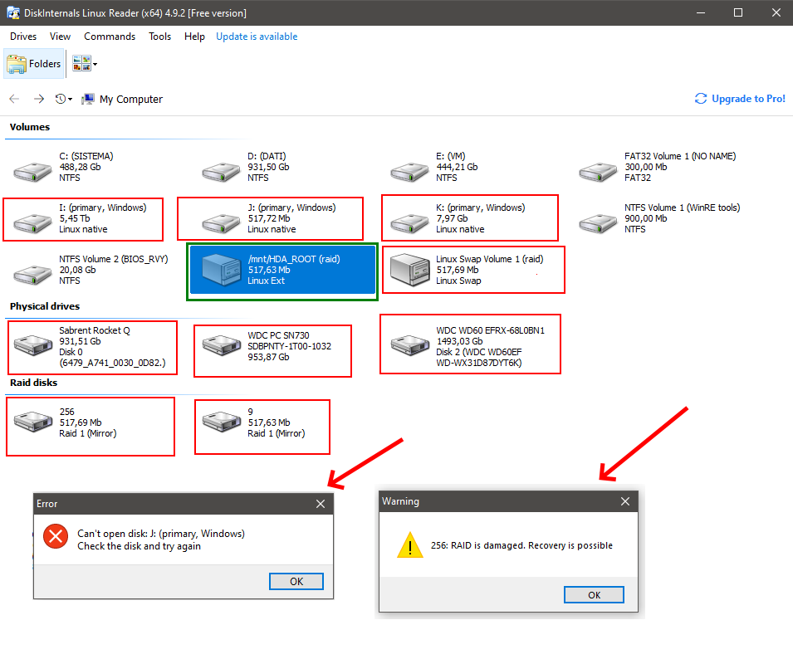Viewport: 793px width, 664px height.
Task: Click the Upgrade to Pro! link
Action: (x=740, y=99)
